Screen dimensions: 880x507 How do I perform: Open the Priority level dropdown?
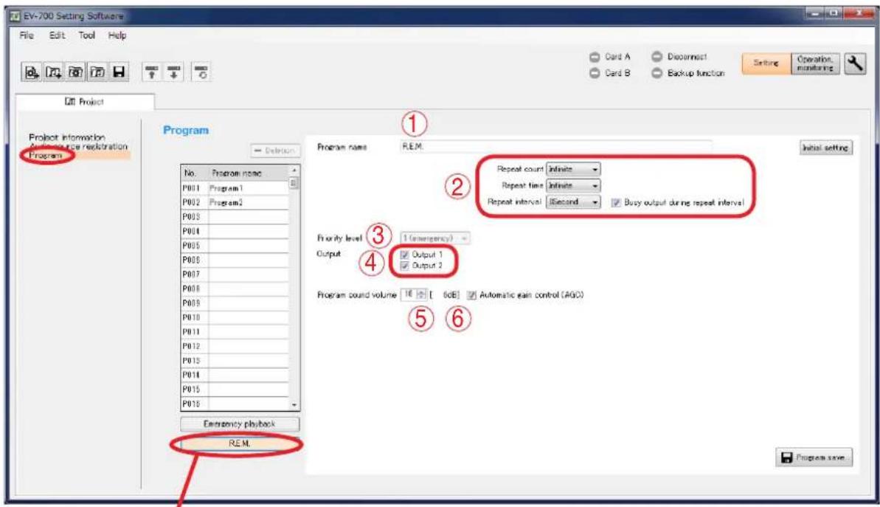click(435, 238)
